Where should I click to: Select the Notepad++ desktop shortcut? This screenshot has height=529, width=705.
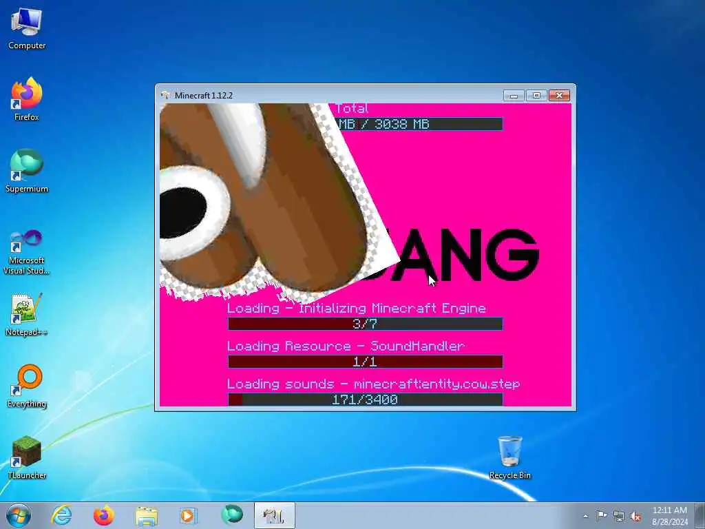pyautogui.click(x=27, y=315)
